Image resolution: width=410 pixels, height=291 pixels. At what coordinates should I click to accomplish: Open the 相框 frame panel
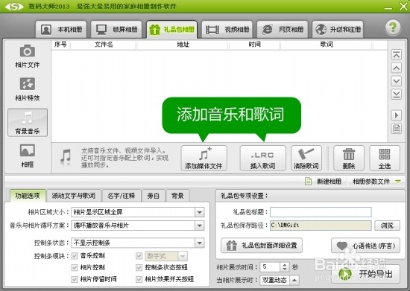27,156
